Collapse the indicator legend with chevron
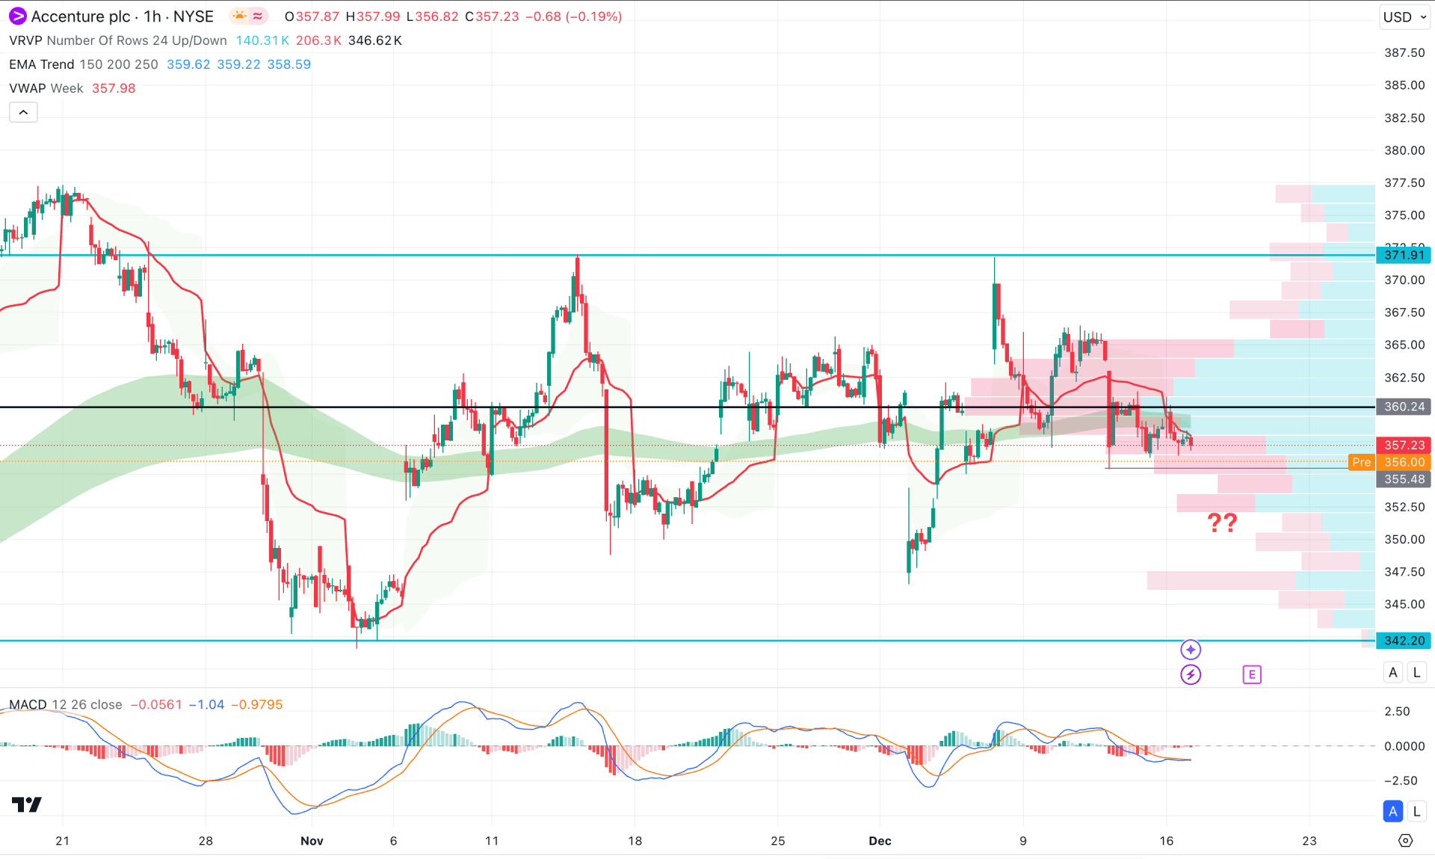 click(23, 112)
